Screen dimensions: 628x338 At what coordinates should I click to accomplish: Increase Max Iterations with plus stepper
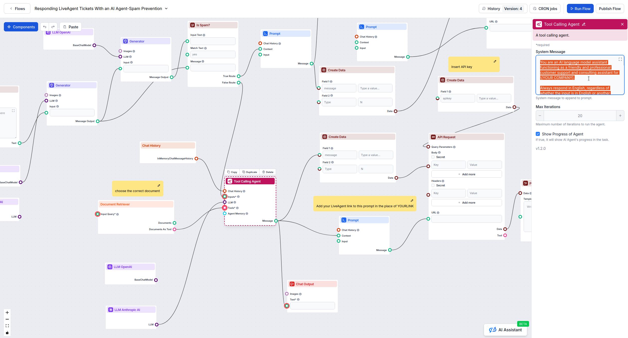pos(620,116)
